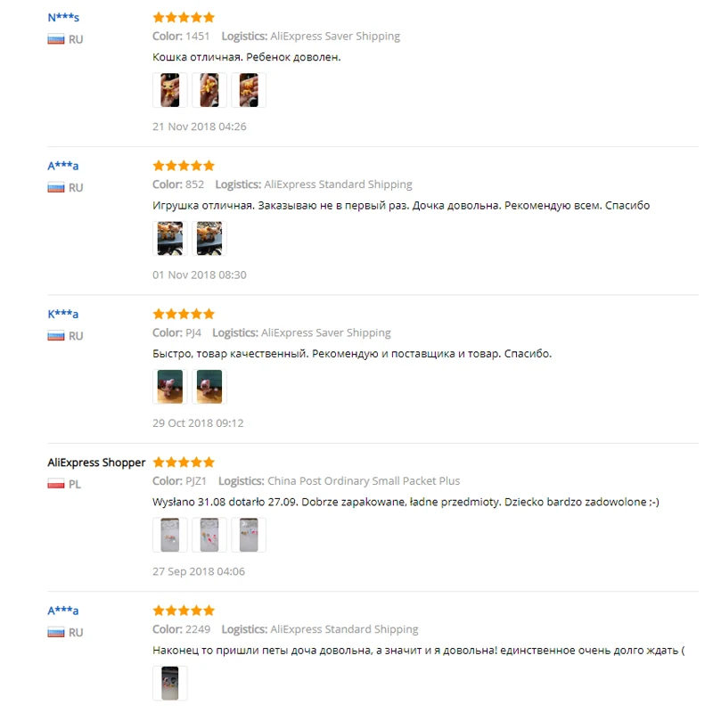Click the Russian flag on the Color 852 review
This screenshot has height=713, width=713.
pos(56,187)
